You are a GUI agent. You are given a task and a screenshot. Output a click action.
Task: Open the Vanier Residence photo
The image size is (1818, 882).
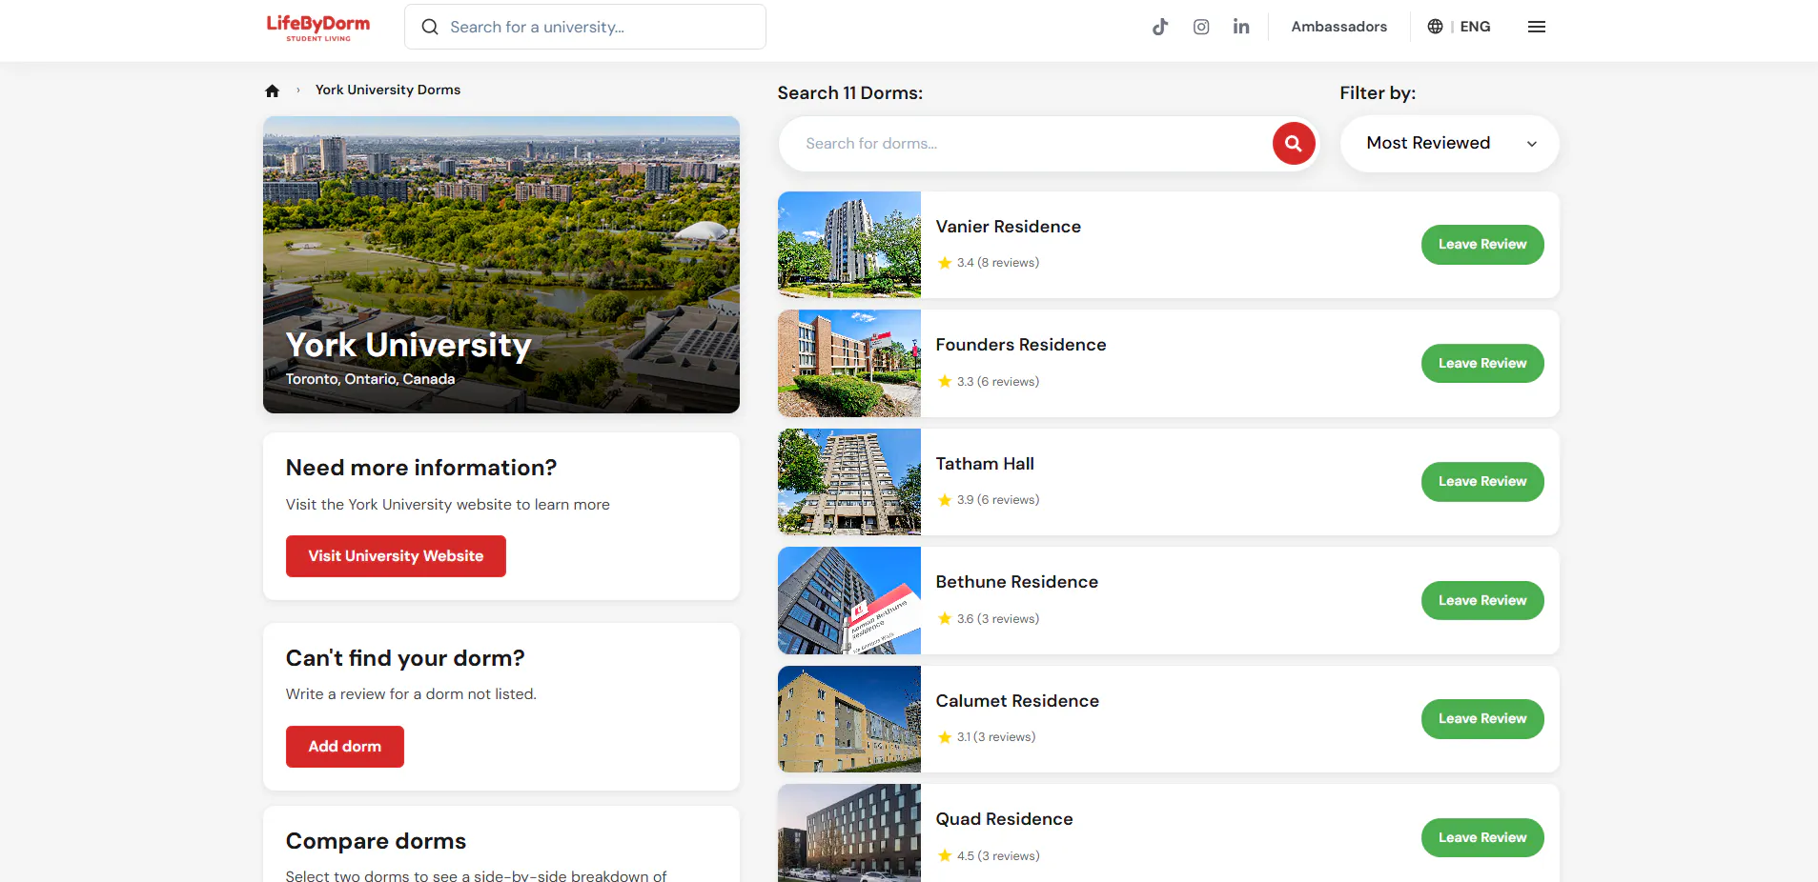849,245
